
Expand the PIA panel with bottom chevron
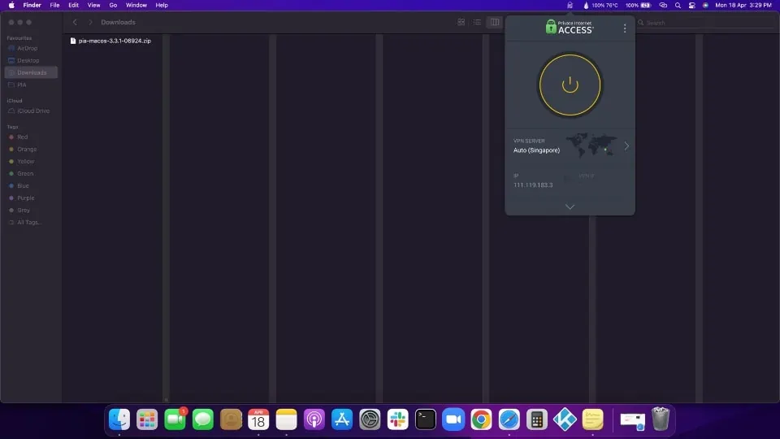click(x=570, y=206)
